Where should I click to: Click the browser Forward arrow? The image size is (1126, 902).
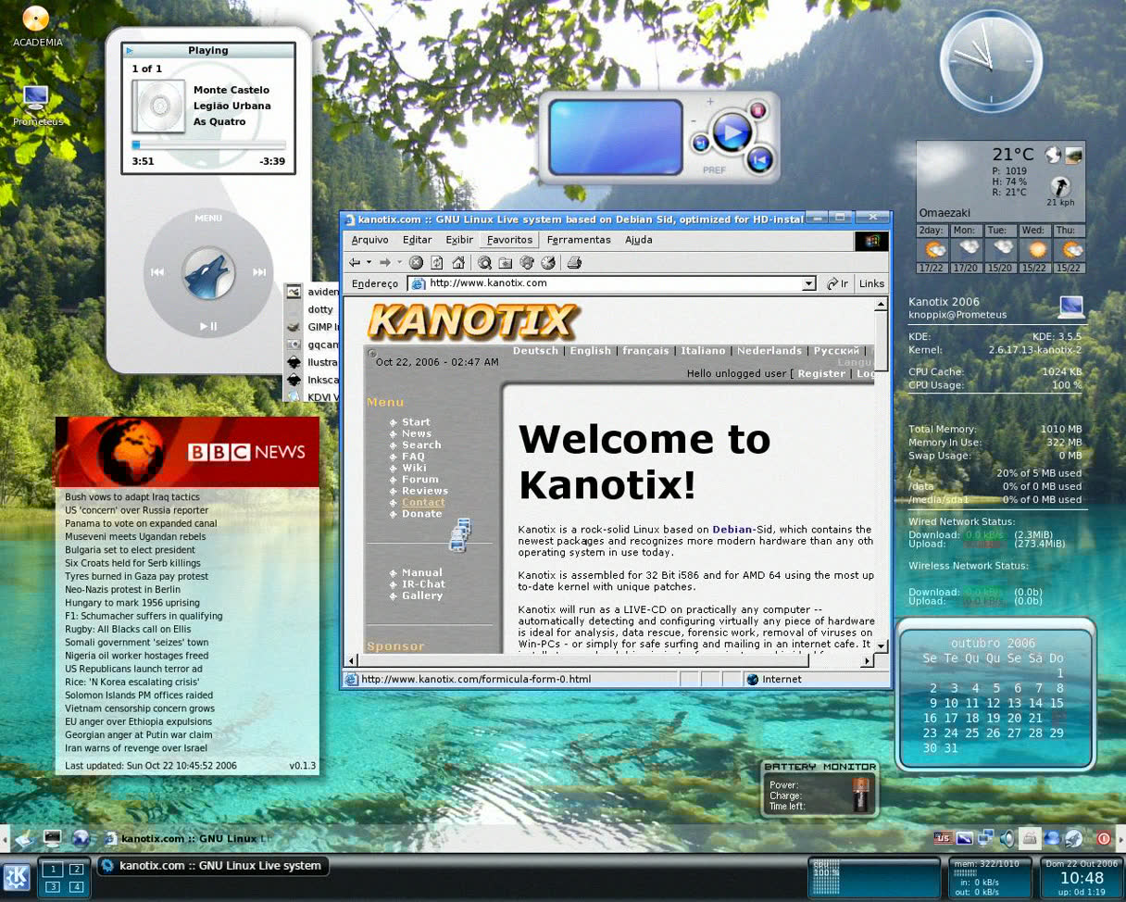tap(385, 263)
